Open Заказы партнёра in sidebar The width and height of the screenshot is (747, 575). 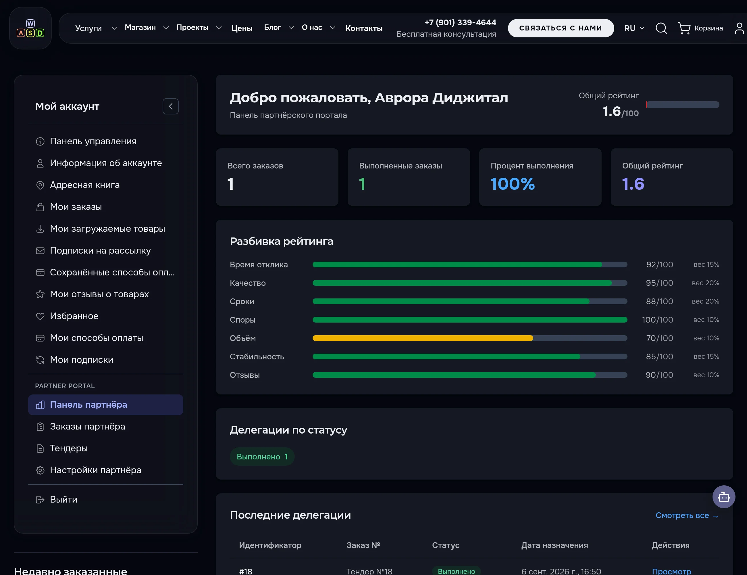point(106,426)
